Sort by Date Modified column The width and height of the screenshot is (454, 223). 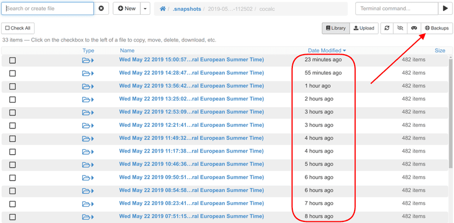[326, 50]
